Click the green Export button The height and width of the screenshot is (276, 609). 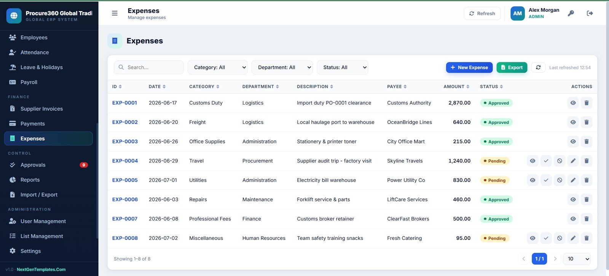(x=512, y=67)
